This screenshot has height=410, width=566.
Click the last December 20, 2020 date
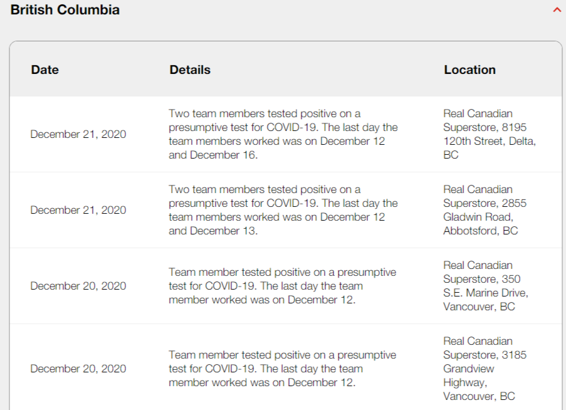click(x=78, y=369)
